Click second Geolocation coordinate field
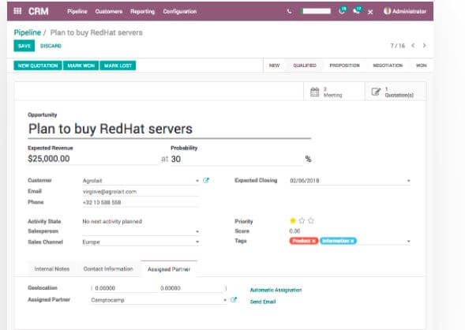The width and height of the screenshot is (465, 330). 192,288
